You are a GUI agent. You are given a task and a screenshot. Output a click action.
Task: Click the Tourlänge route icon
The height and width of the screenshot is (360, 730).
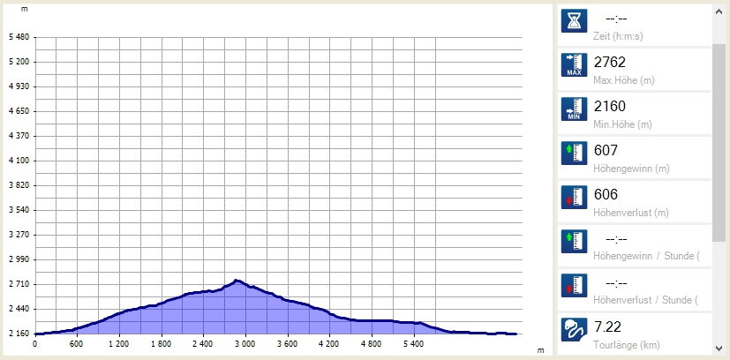(x=574, y=329)
